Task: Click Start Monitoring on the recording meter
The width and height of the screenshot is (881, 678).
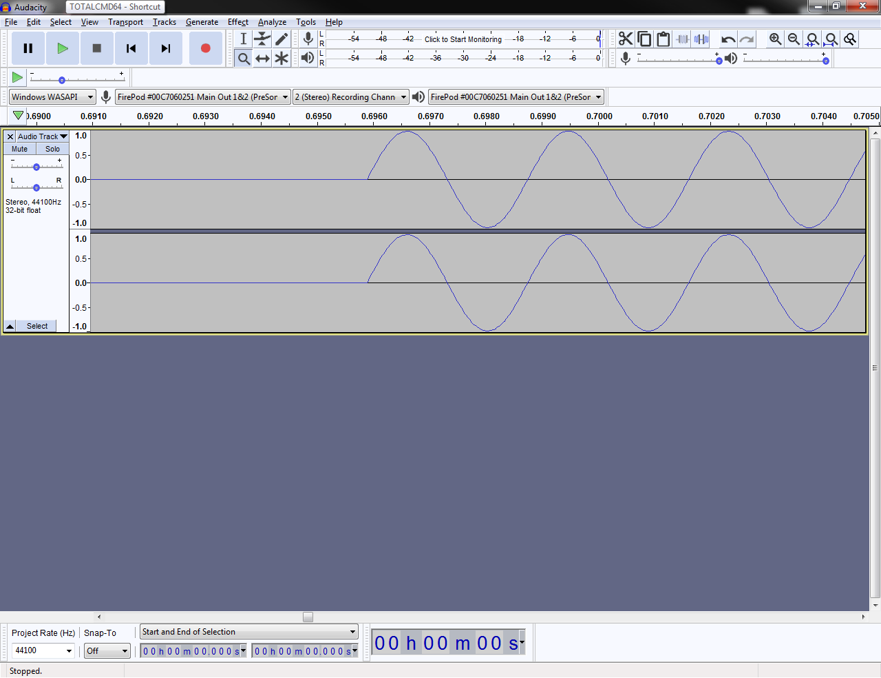Action: (x=463, y=39)
